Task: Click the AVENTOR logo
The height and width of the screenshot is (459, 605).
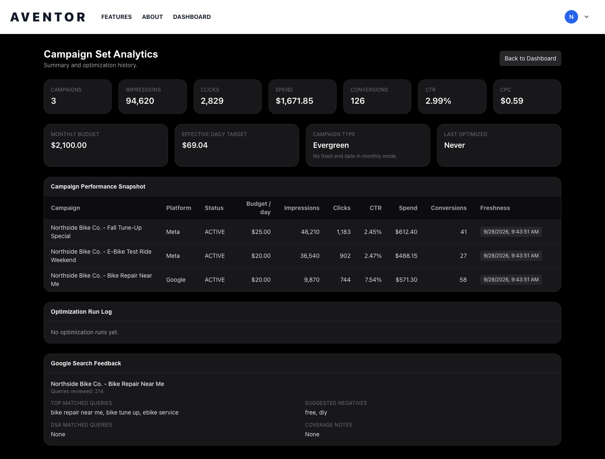Action: click(48, 17)
